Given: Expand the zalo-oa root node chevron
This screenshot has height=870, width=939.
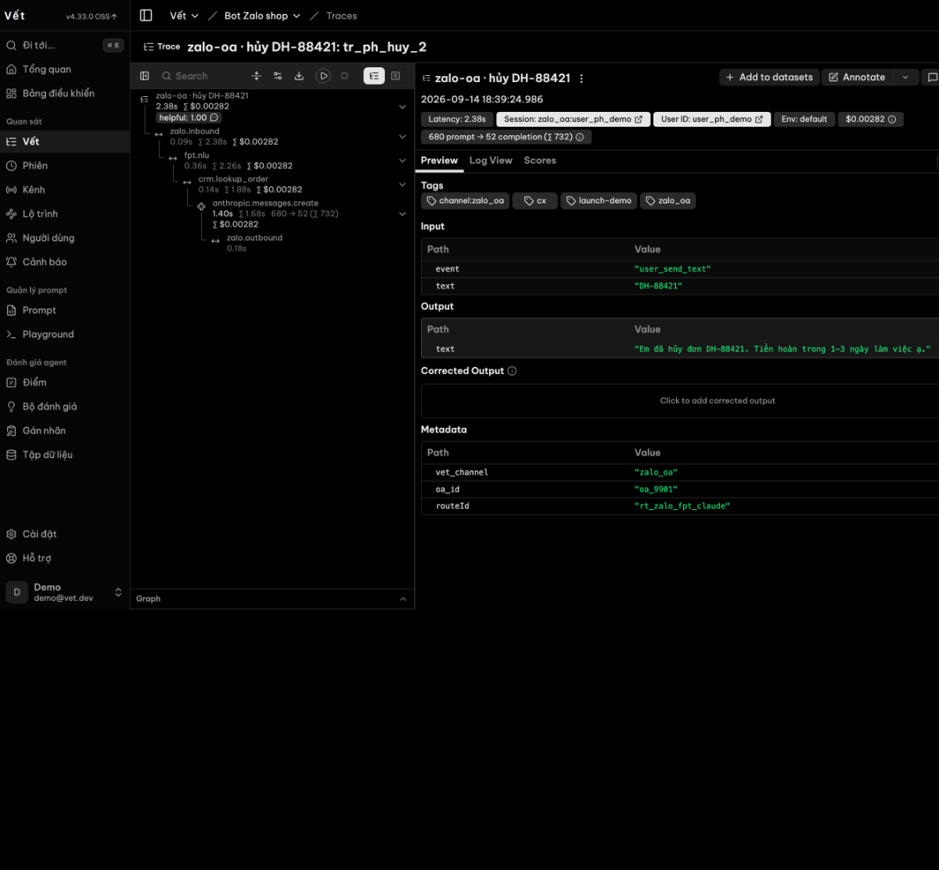Looking at the screenshot, I should pyautogui.click(x=402, y=107).
